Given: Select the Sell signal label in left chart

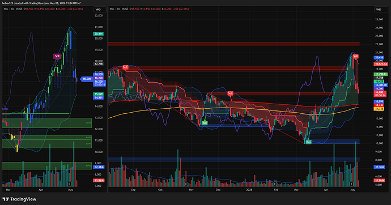Looking at the screenshot, I should (57, 56).
